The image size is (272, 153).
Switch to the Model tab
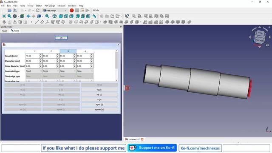4,31
